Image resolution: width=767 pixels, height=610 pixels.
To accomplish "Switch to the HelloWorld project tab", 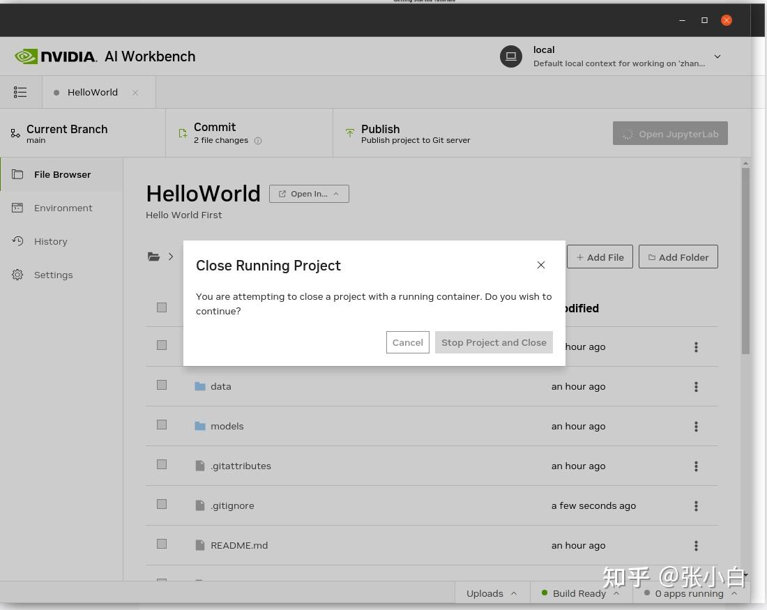I will click(x=92, y=91).
